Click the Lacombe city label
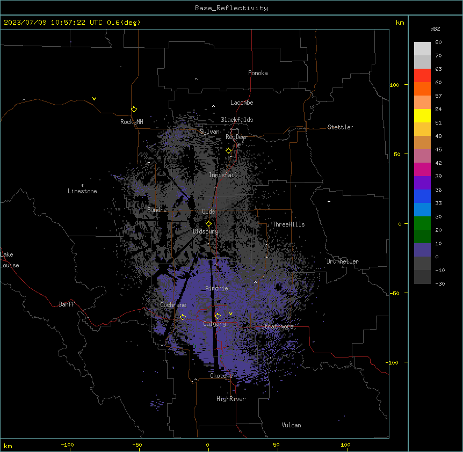 coord(242,103)
